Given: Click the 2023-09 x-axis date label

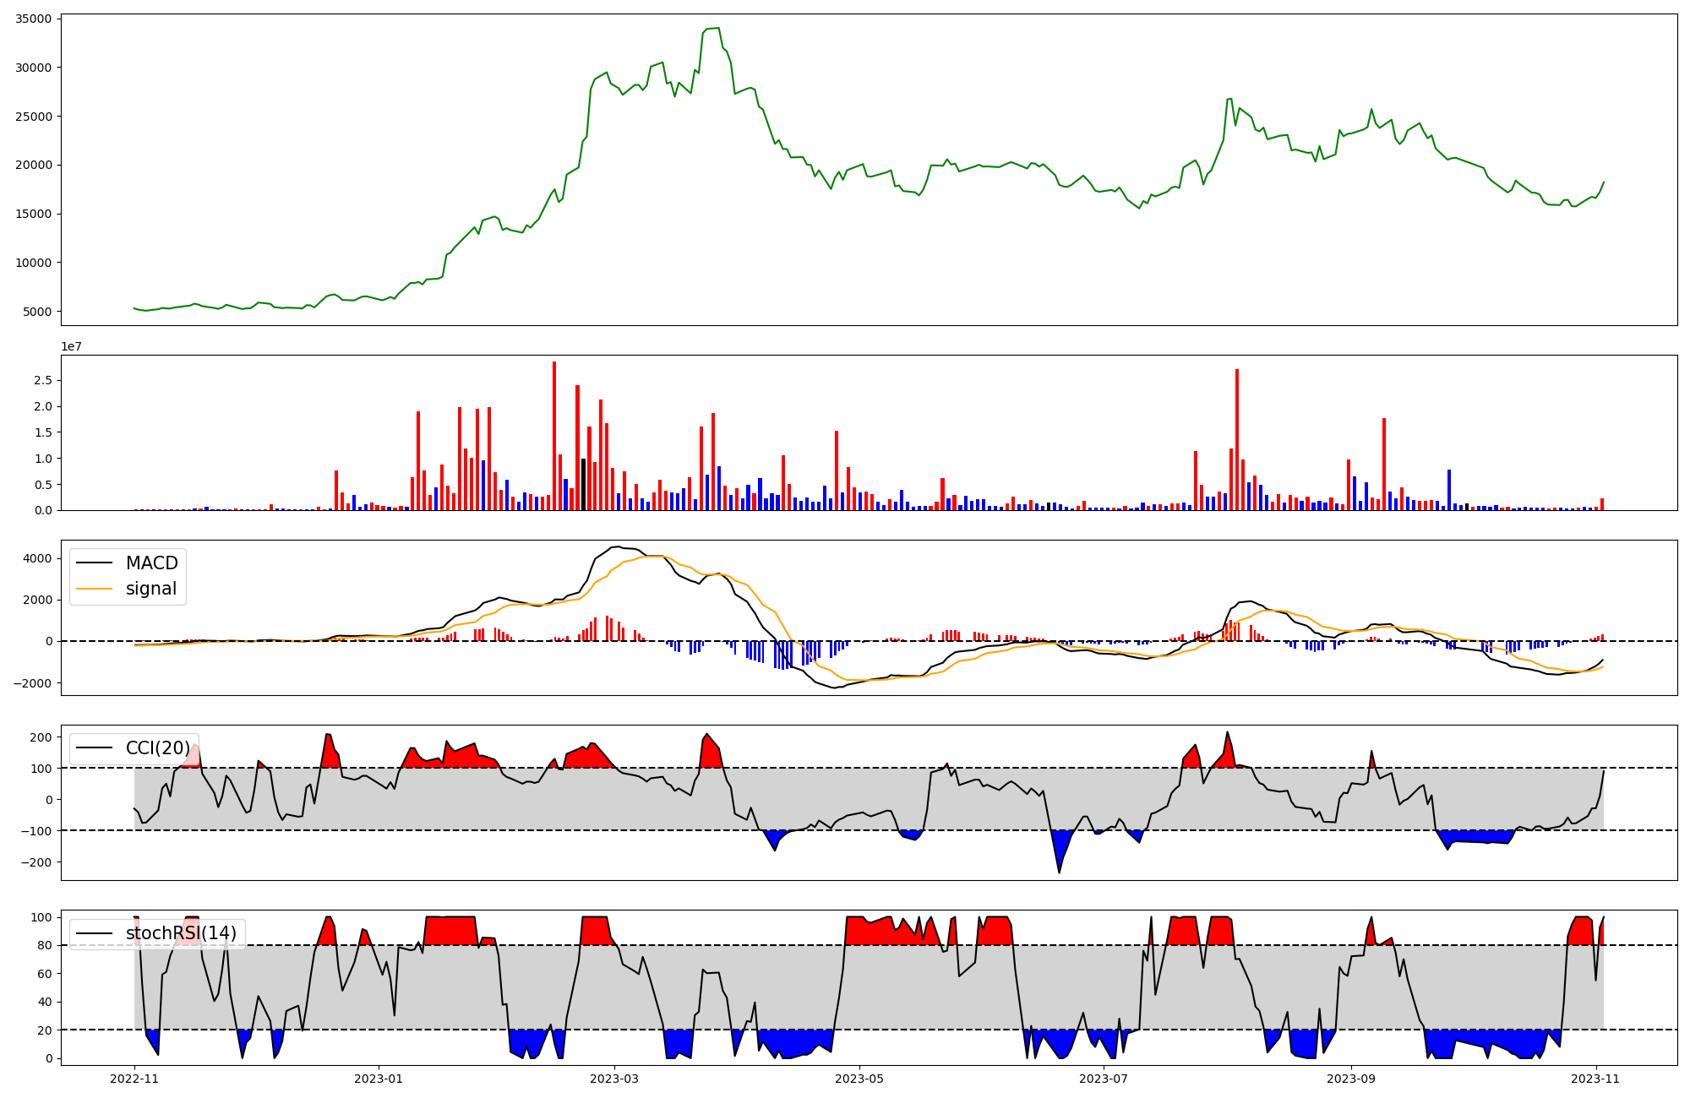Looking at the screenshot, I should click(x=1351, y=1079).
